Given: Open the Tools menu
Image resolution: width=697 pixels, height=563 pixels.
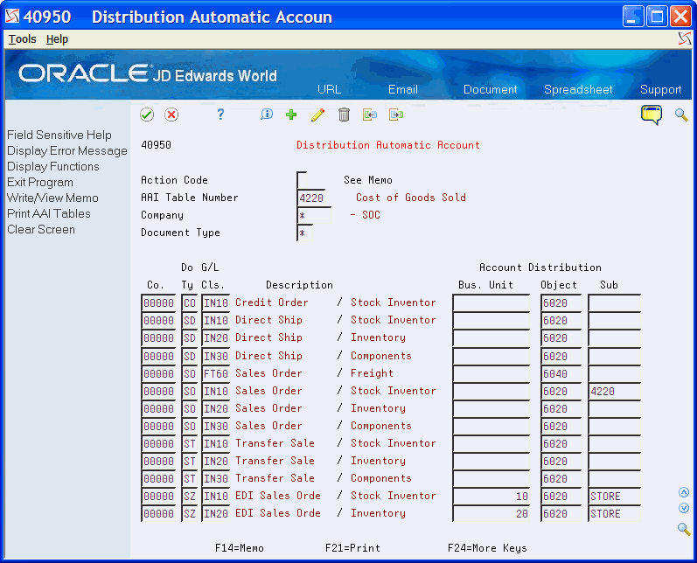Looking at the screenshot, I should (x=22, y=39).
